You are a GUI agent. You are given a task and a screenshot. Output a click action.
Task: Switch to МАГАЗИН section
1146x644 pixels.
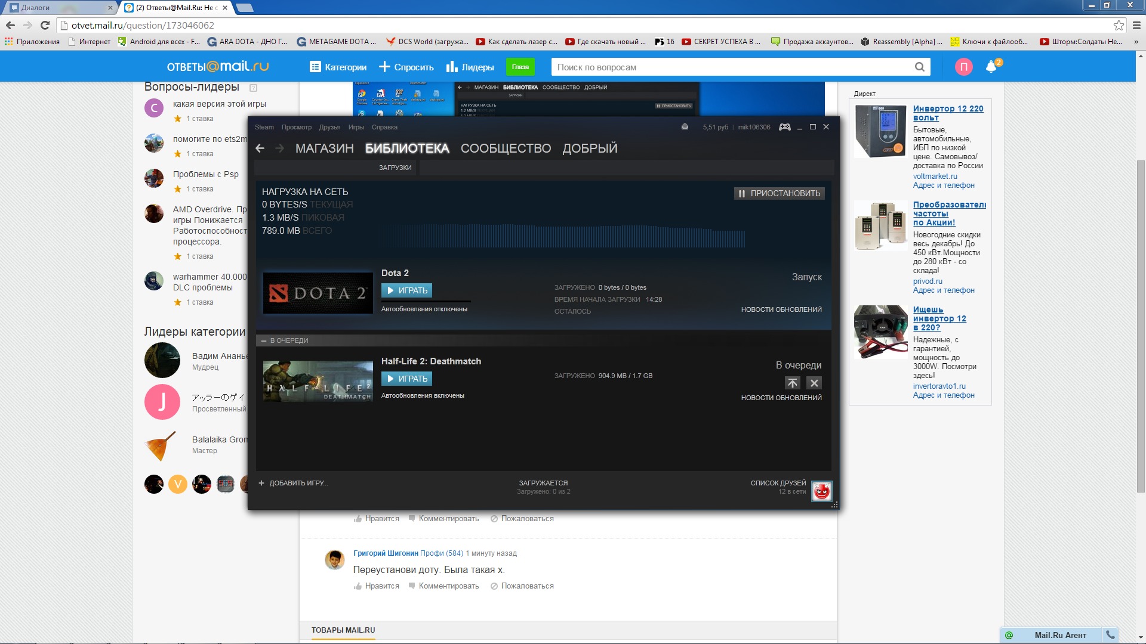pos(325,148)
